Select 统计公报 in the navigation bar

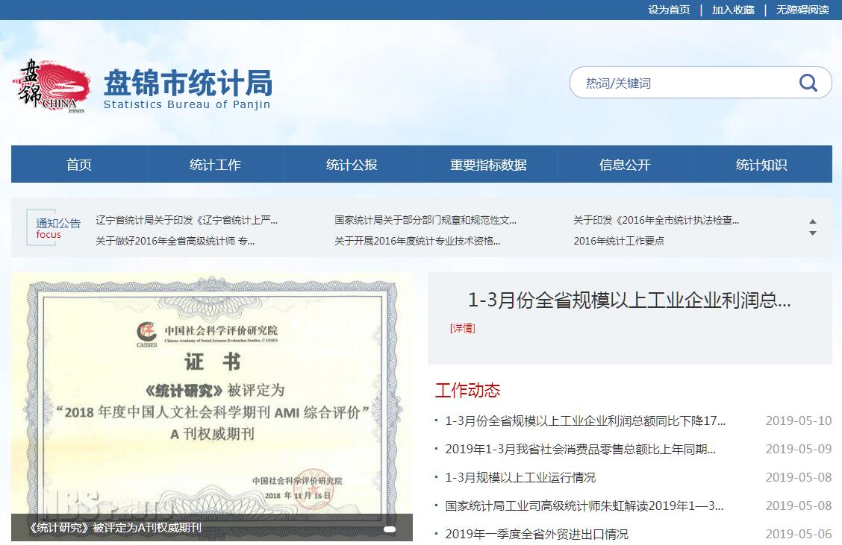pos(352,165)
